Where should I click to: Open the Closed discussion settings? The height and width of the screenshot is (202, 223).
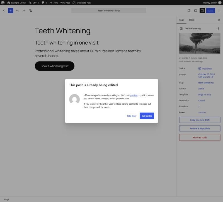coord(202,100)
